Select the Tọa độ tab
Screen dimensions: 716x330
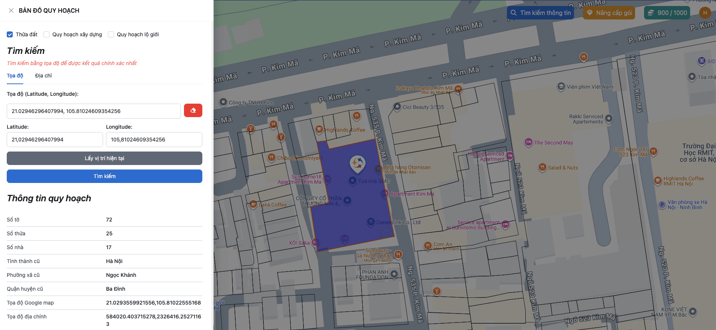(15, 76)
